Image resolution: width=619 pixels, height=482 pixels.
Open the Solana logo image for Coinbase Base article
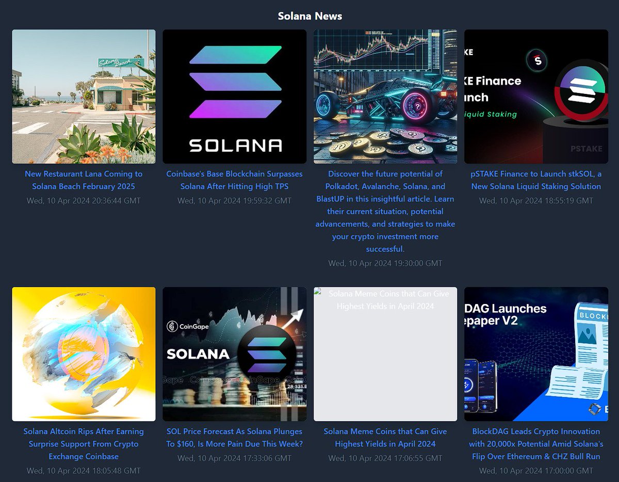[x=235, y=97]
